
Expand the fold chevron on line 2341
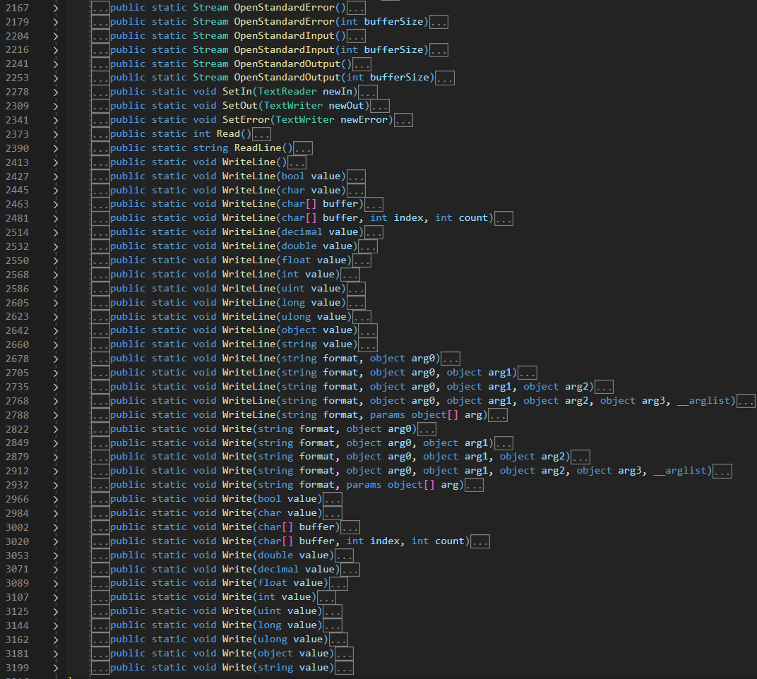56,120
